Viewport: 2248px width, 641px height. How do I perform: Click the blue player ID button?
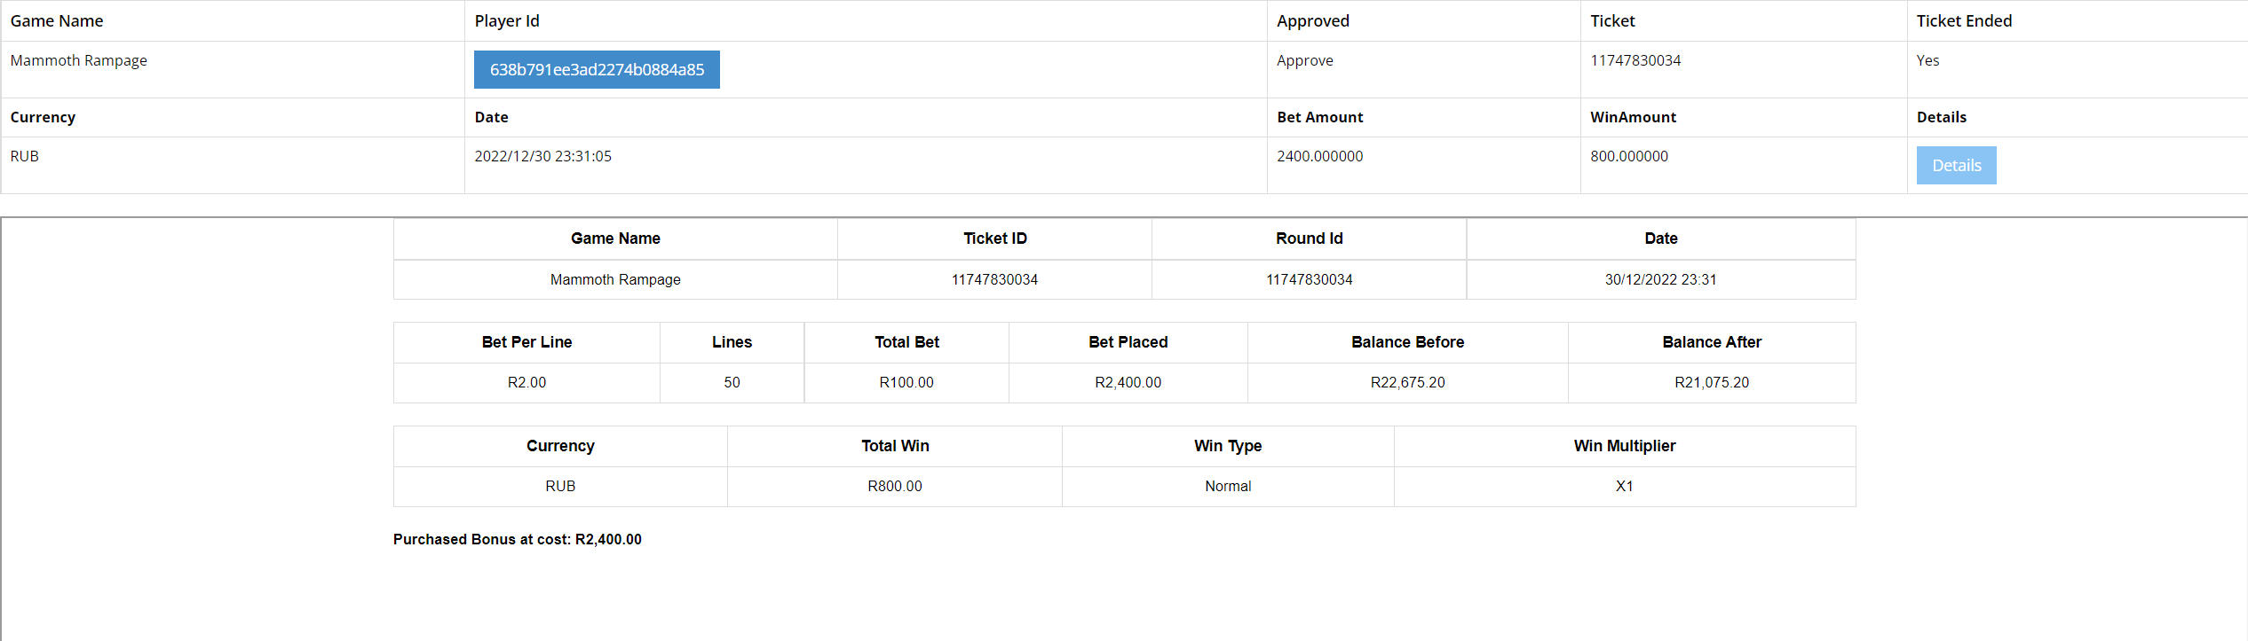click(597, 70)
